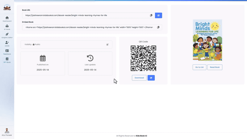The height and width of the screenshot is (139, 247).
Task: Select the Embed Book iframe field
Action: 92,27
